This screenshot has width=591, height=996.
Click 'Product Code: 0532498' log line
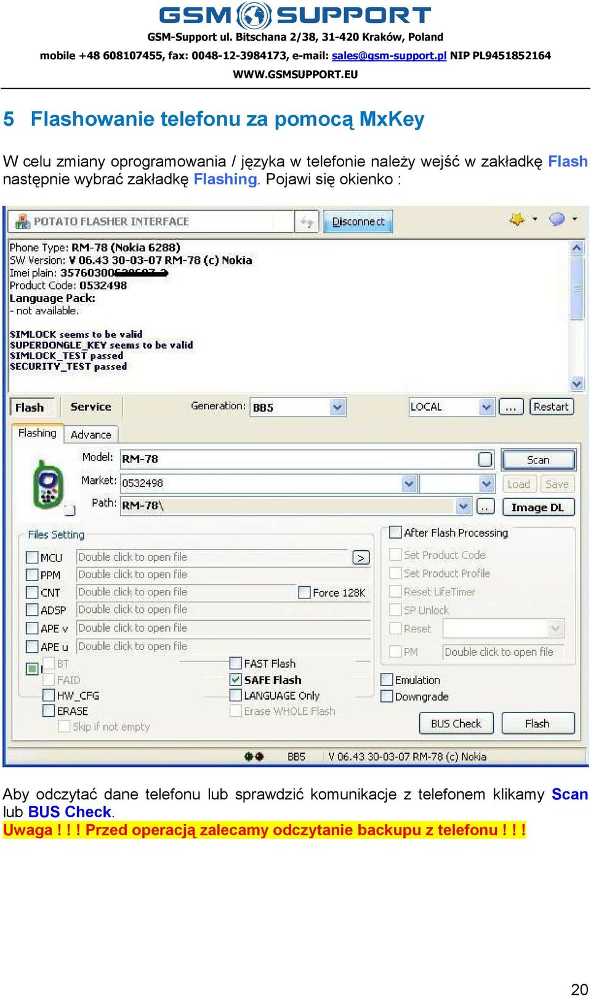click(68, 285)
